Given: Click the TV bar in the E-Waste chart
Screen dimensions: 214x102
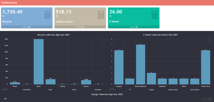Looking at the screenshot, I should [130, 81].
